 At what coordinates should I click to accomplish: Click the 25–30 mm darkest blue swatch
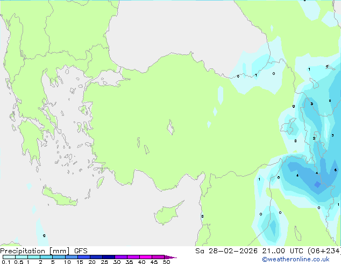[x=109, y=257]
